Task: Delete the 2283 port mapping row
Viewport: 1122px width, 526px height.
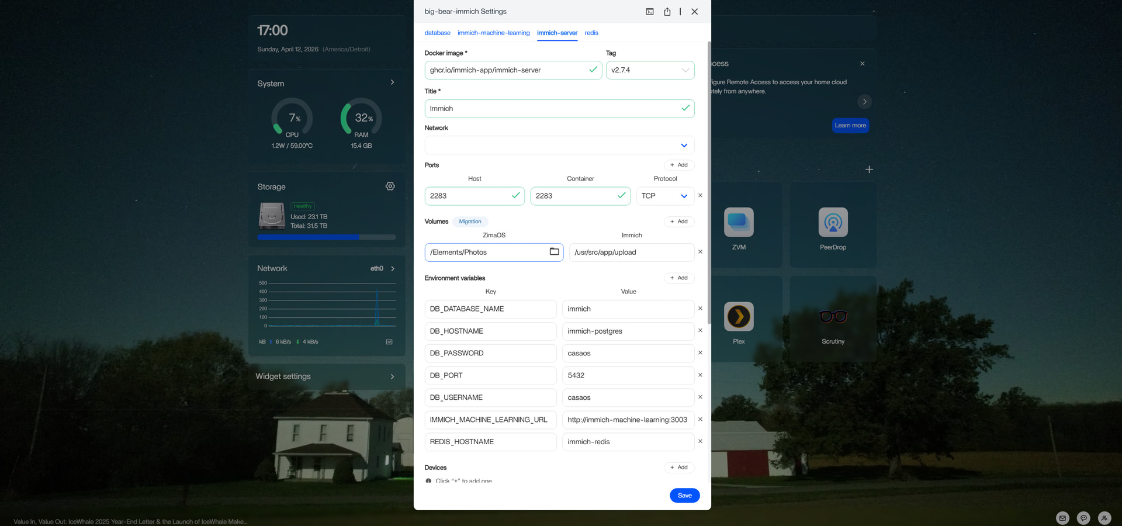Action: (x=700, y=196)
